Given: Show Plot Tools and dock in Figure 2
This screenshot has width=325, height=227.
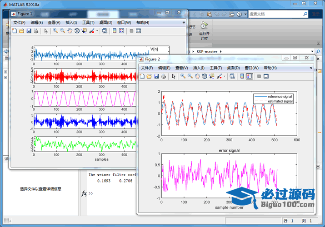Looking at the screenshot, I should pos(266,76).
